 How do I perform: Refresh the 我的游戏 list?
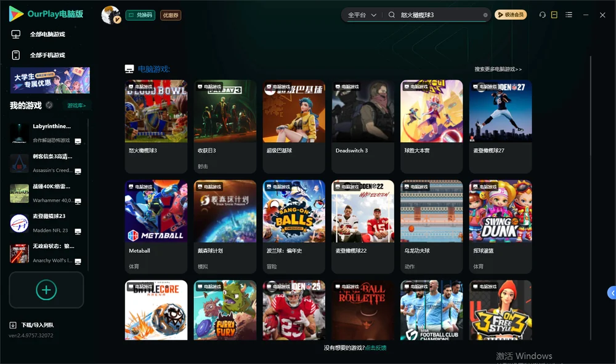[x=49, y=105]
